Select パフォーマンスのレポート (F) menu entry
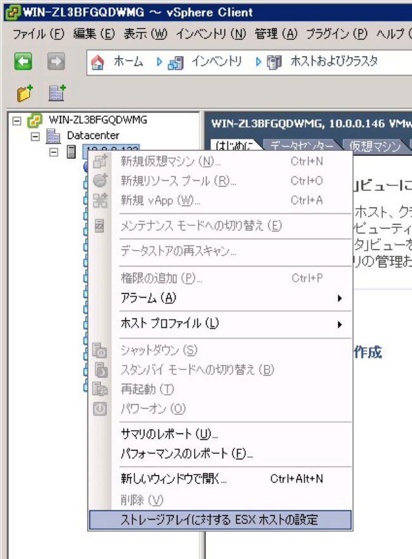This screenshot has height=559, width=412. tap(220, 454)
